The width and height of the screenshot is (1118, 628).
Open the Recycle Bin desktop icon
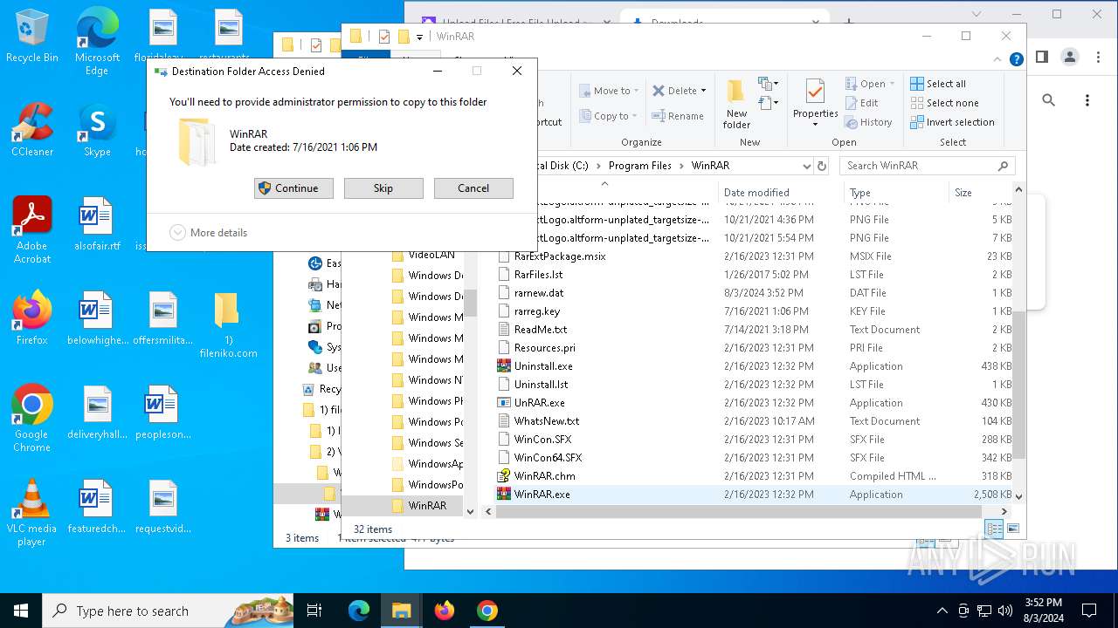point(32,35)
